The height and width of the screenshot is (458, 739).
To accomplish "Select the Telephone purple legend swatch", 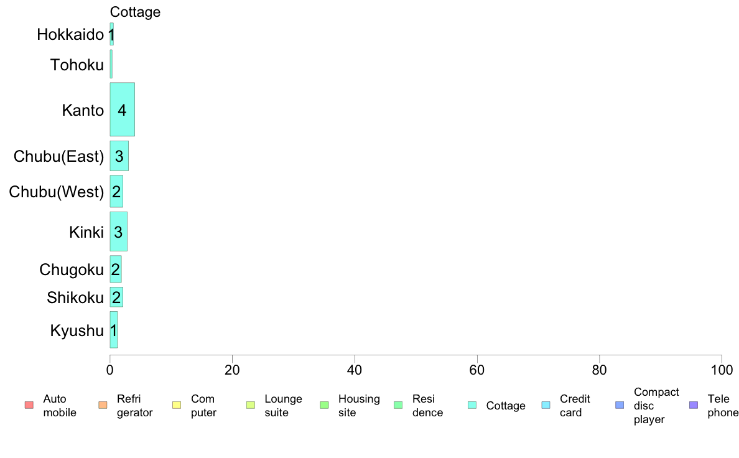I will 694,405.
